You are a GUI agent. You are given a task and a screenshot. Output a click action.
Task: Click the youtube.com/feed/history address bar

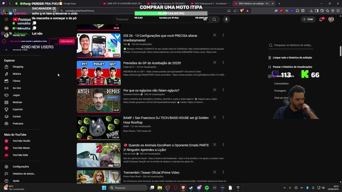coord(144,11)
